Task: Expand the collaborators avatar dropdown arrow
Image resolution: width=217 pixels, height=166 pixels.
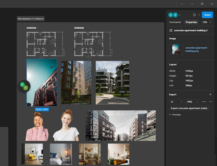Action: point(180,15)
